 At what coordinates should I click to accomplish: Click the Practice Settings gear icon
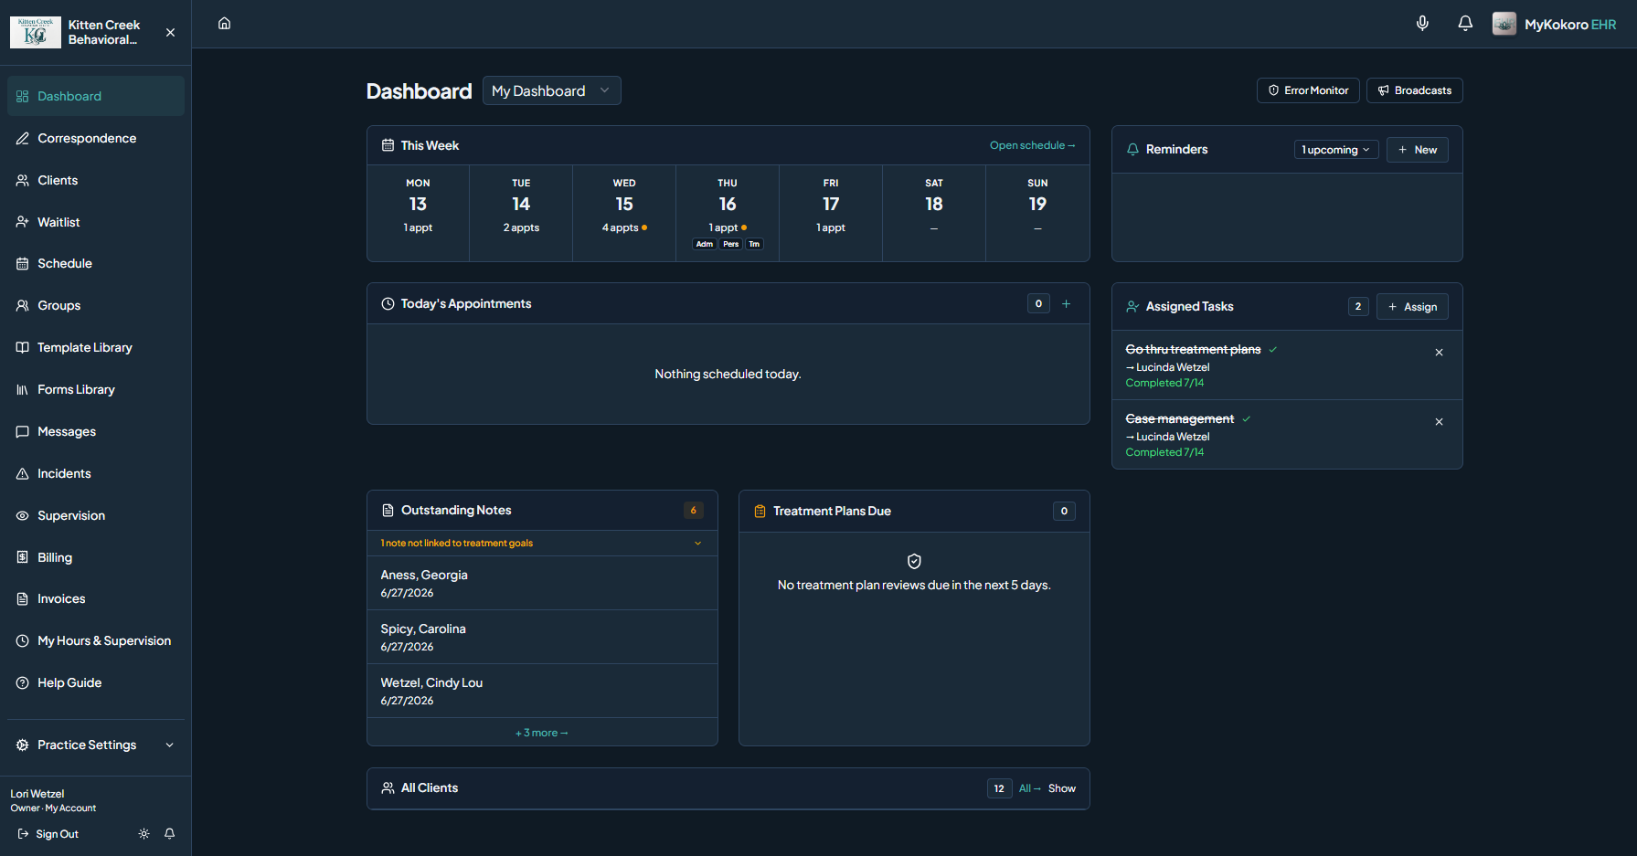point(23,745)
